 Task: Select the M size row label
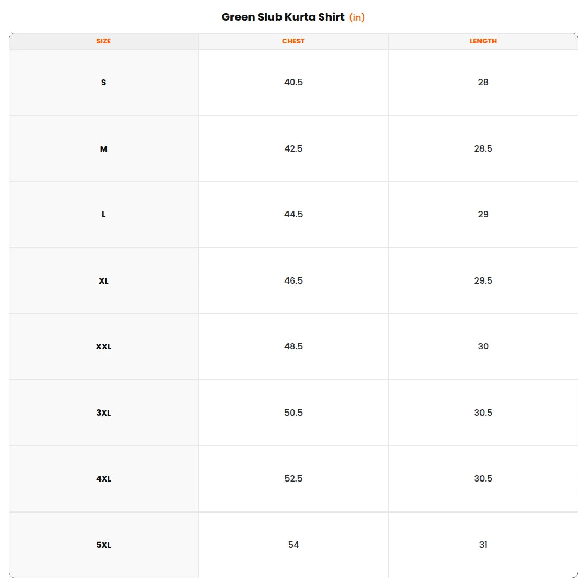pyautogui.click(x=103, y=148)
